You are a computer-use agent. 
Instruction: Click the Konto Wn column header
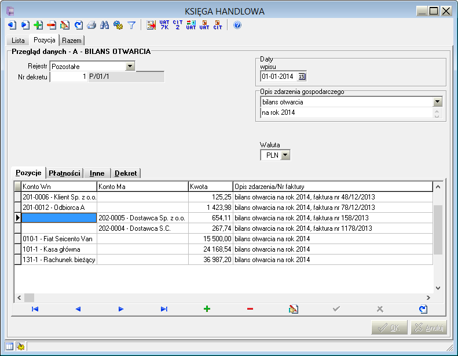[x=59, y=187]
